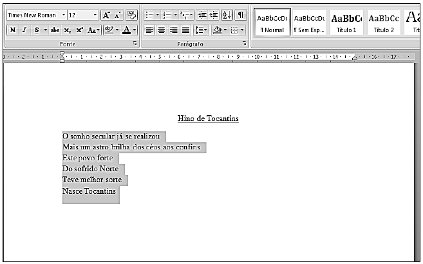Center align the selected text
Viewport: 423px width, 264px height.
(162, 30)
